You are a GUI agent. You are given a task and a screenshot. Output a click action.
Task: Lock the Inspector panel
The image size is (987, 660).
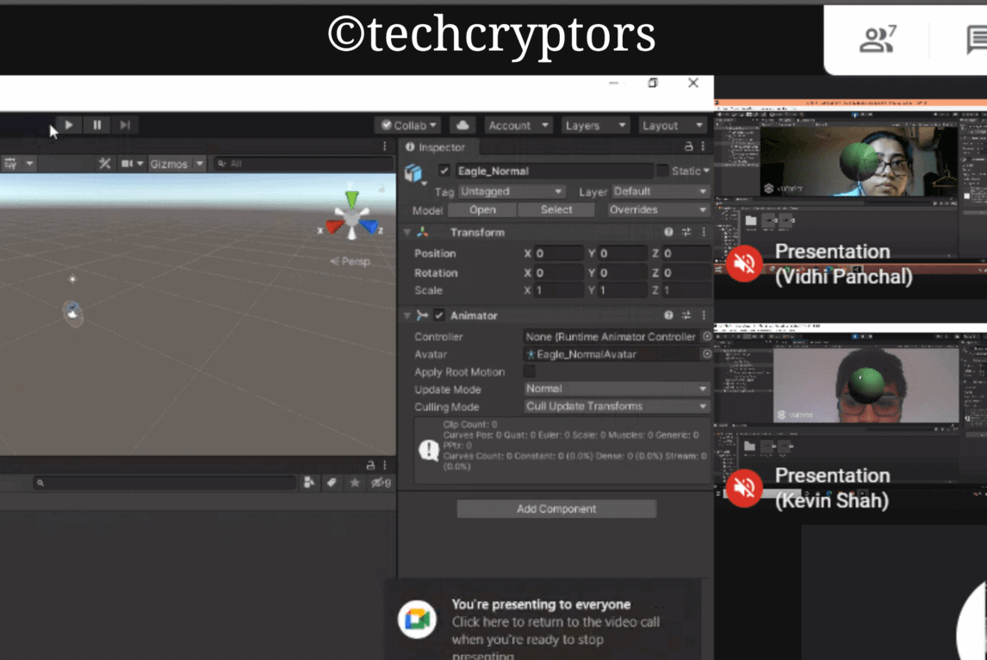689,146
